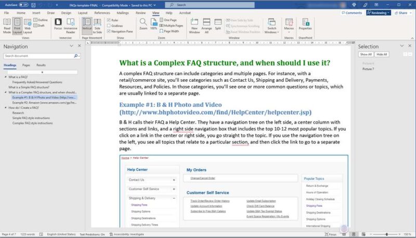Screen dimensions: 416x238
Task: Click Text Predictions: On status
Action: [92, 234]
